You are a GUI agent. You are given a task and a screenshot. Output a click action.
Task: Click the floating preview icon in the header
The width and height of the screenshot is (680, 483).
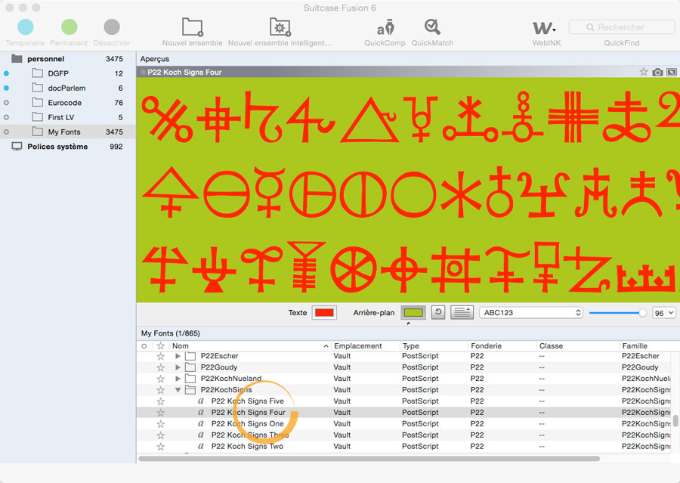(672, 72)
